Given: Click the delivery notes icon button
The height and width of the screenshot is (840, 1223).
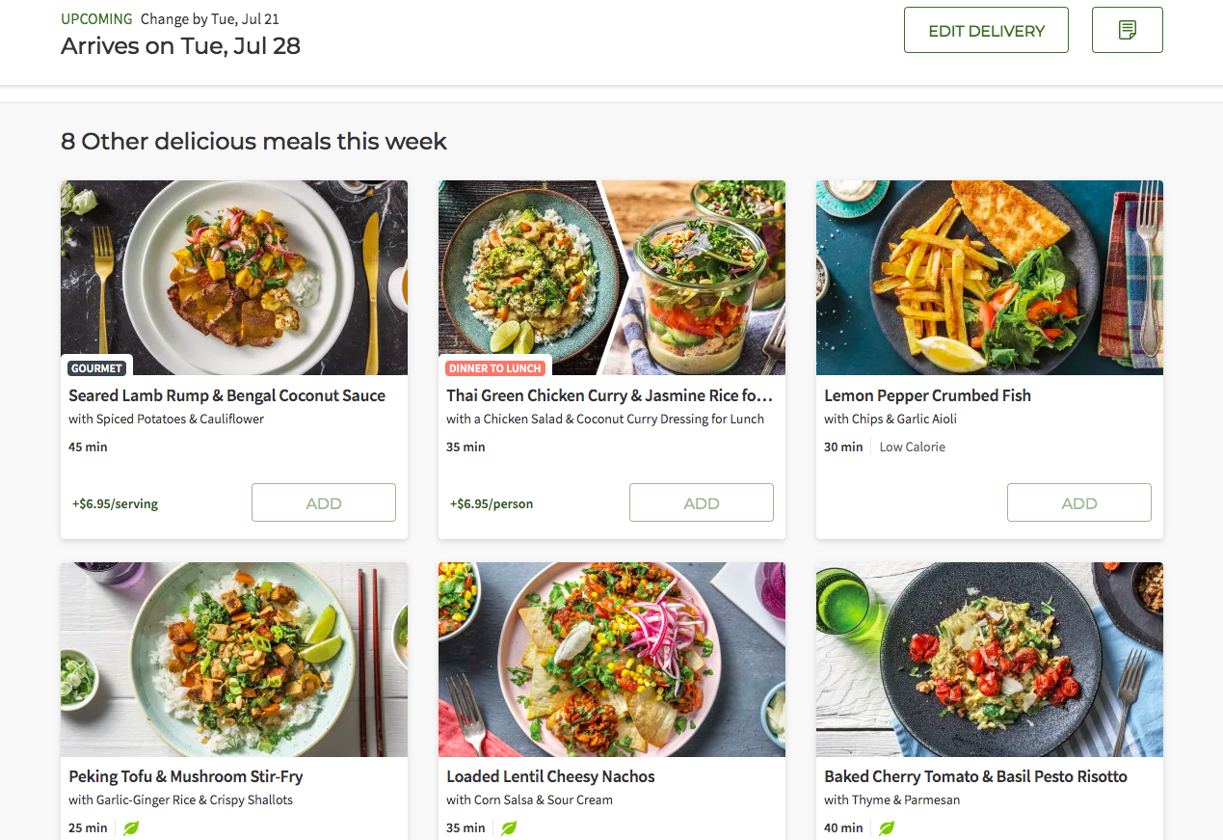Looking at the screenshot, I should (x=1127, y=30).
